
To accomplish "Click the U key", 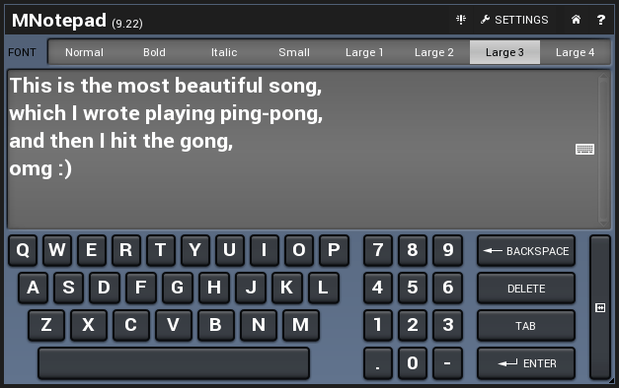I will [230, 250].
